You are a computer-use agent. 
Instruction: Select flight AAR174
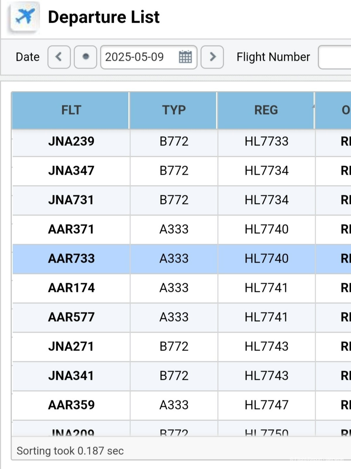tap(71, 288)
